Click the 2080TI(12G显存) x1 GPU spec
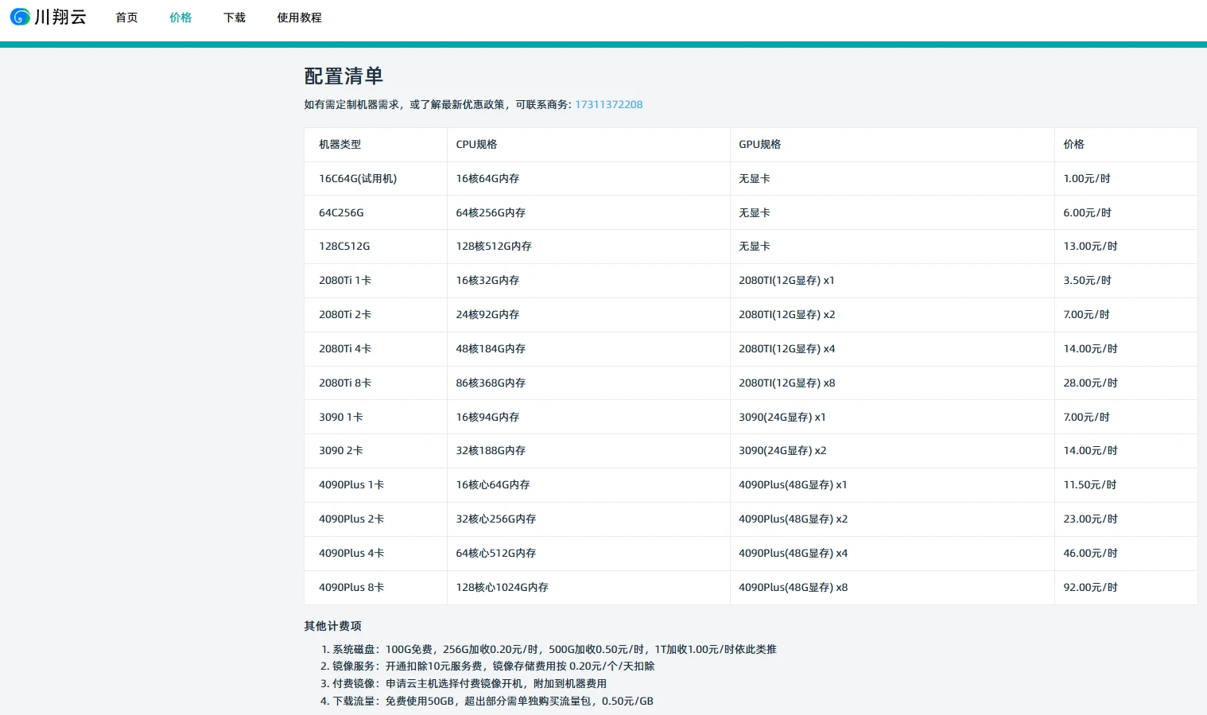 click(x=786, y=280)
